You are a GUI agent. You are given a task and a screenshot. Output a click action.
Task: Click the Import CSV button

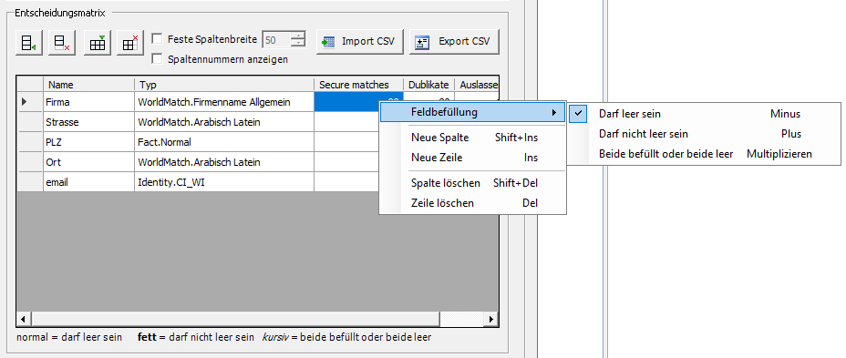coord(360,42)
